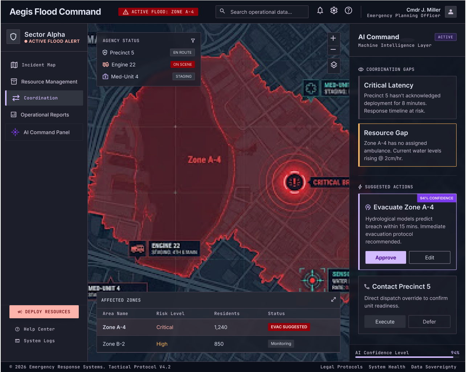Click the Suggested Actions lightning icon
This screenshot has width=466, height=372.
(360, 187)
